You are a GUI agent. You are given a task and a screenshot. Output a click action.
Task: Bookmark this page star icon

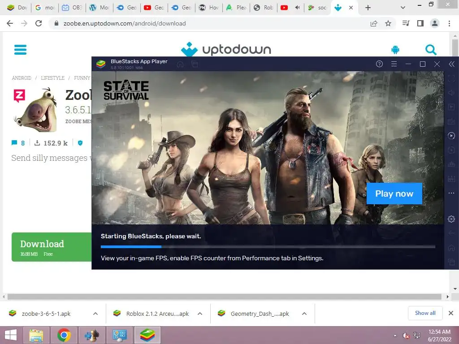[388, 23]
